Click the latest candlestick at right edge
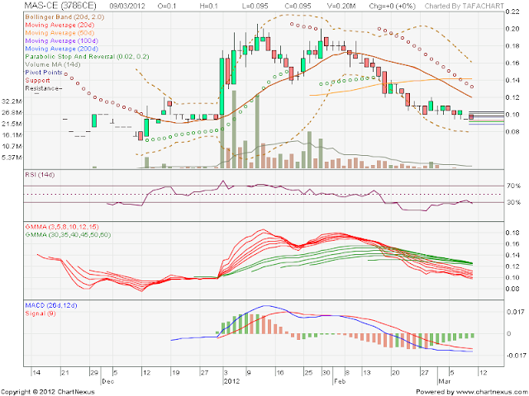 pyautogui.click(x=471, y=116)
